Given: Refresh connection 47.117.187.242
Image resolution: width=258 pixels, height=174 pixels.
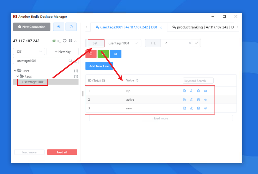Looking at the screenshot, I should tap(65, 41).
